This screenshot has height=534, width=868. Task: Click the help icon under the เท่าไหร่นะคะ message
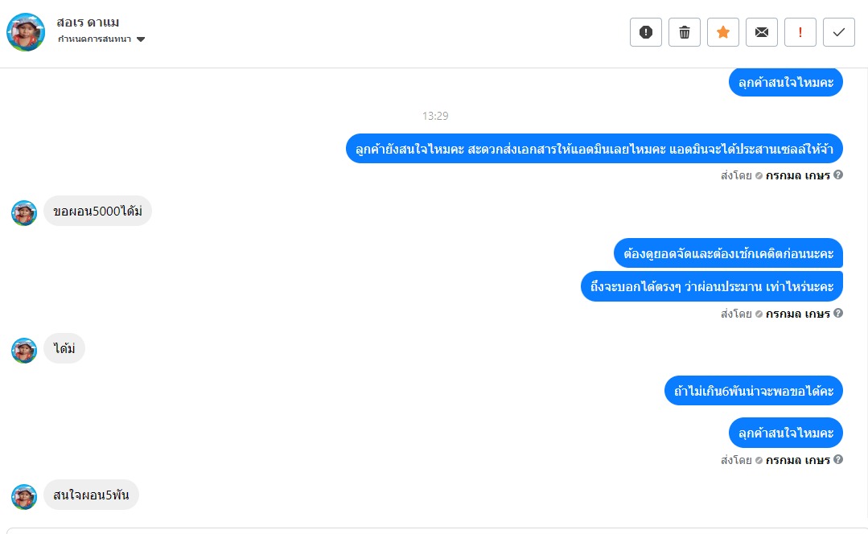(x=838, y=314)
